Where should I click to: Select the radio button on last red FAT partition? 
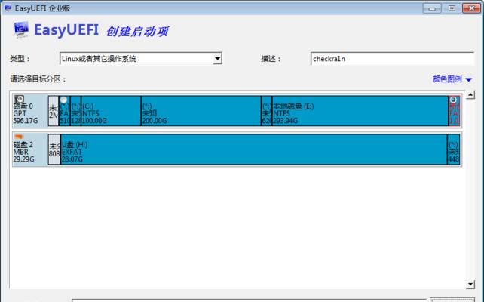click(x=453, y=100)
